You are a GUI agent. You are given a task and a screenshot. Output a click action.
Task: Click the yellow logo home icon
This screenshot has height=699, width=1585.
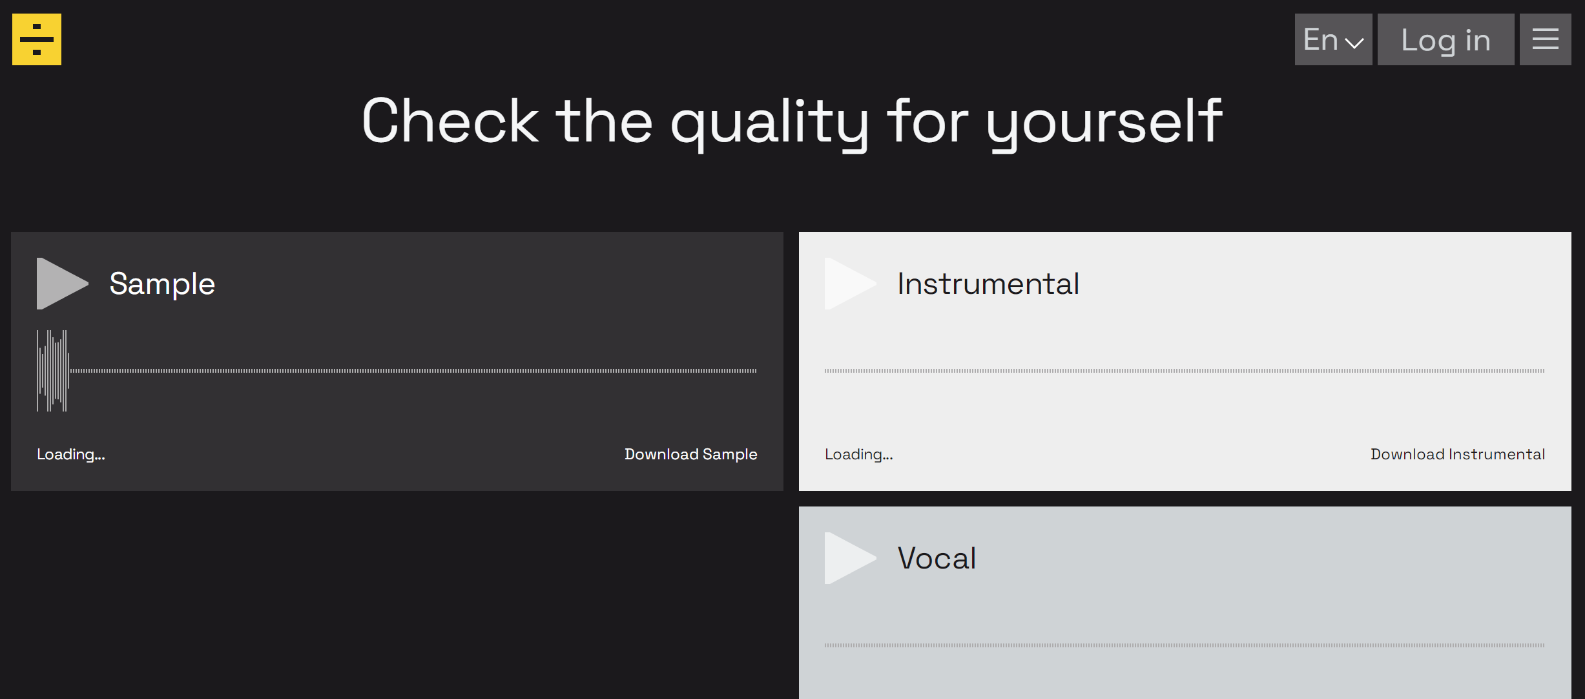37,39
